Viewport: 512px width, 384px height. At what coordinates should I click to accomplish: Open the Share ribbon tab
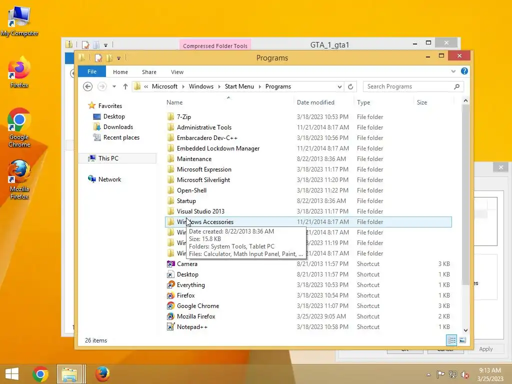[149, 72]
